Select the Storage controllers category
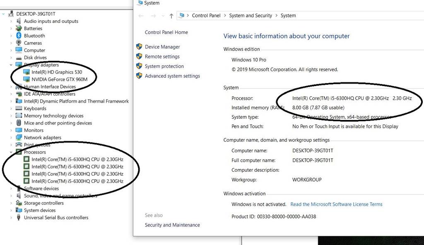This screenshot has width=424, height=245. 44,203
